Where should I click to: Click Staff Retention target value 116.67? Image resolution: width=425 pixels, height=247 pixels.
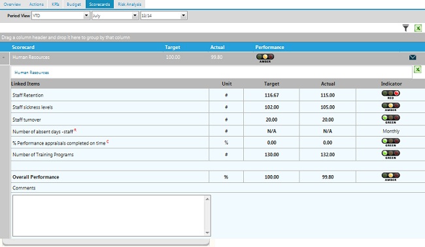coord(271,95)
